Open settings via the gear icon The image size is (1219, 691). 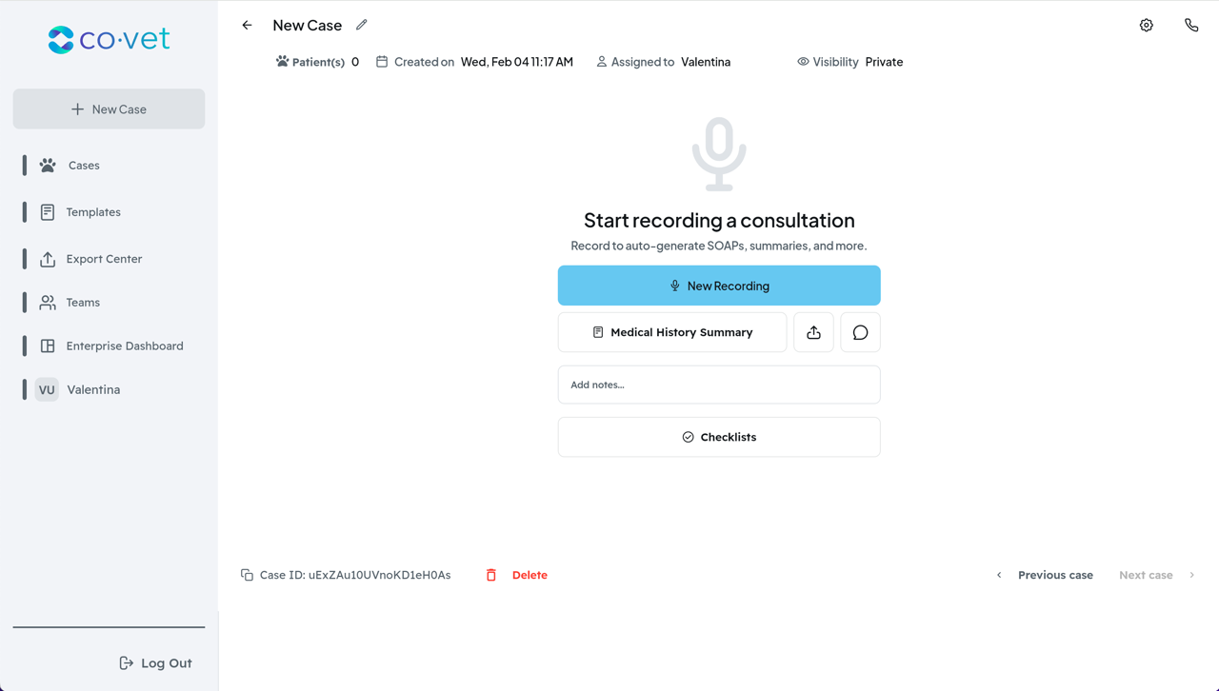pyautogui.click(x=1147, y=26)
